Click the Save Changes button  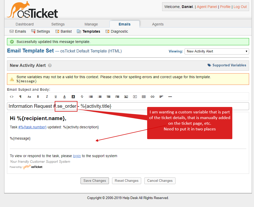tap(94, 181)
